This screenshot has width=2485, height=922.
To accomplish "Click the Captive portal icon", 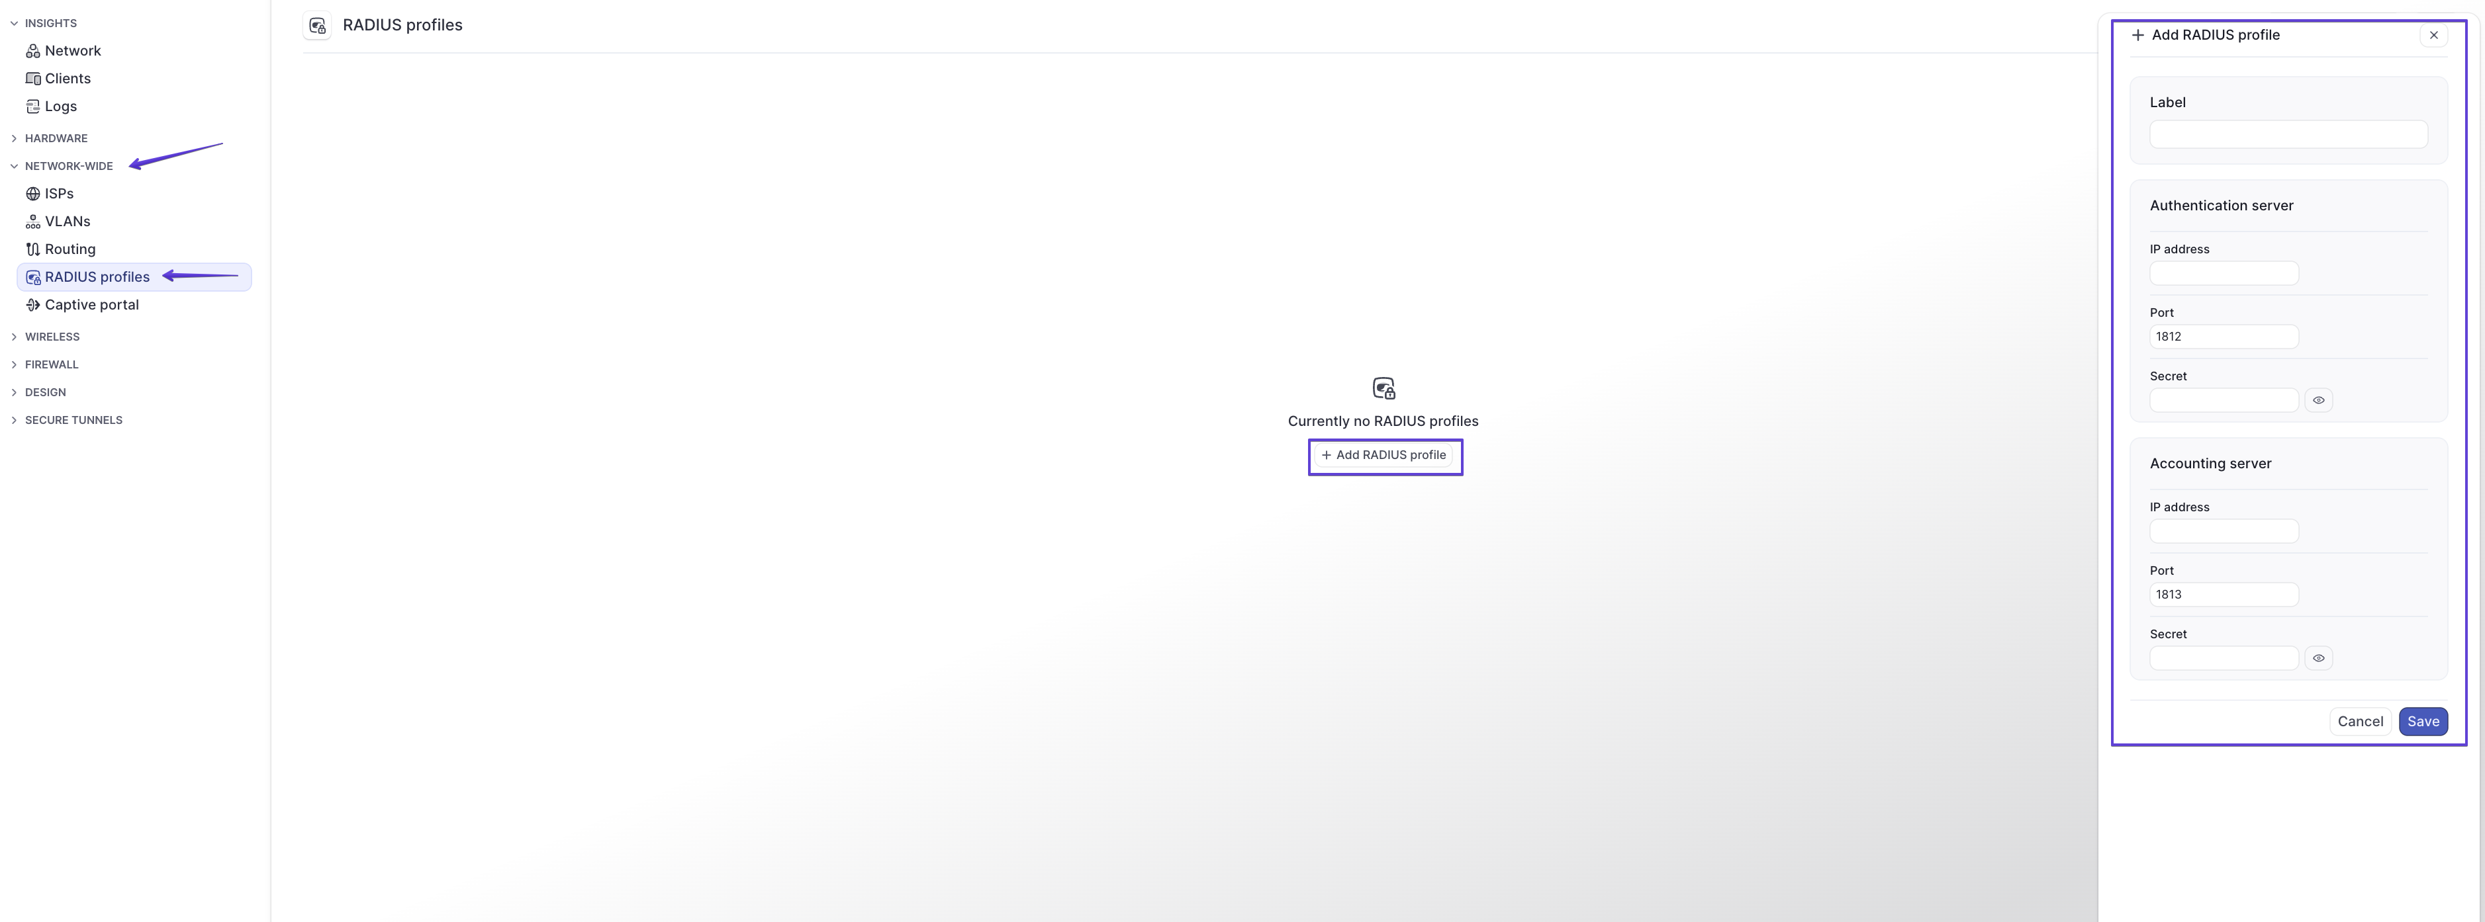I will click(x=33, y=306).
